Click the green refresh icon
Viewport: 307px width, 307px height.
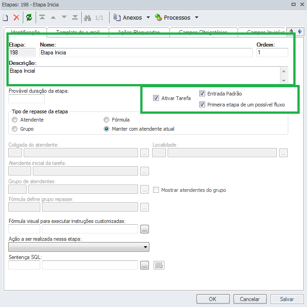29,17
